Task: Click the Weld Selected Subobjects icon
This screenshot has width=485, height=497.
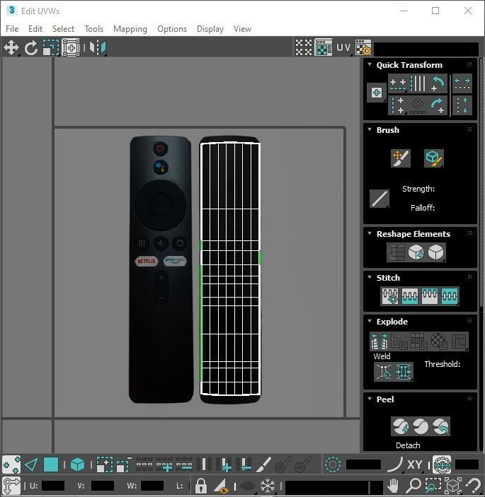Action: pyautogui.click(x=404, y=371)
